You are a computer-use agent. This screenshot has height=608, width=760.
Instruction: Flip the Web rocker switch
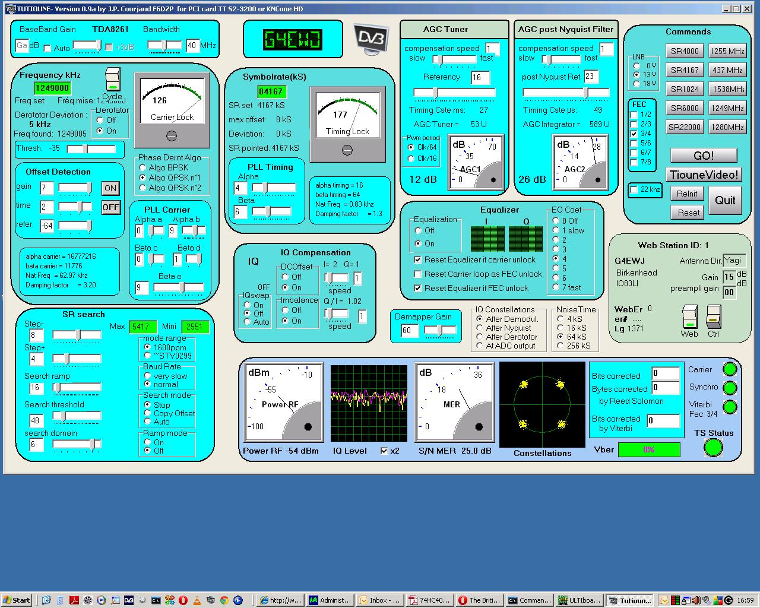click(689, 316)
